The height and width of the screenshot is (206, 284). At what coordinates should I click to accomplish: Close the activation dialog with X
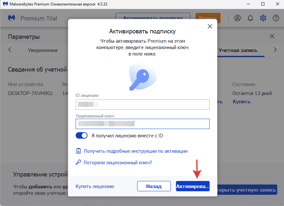coord(210,26)
